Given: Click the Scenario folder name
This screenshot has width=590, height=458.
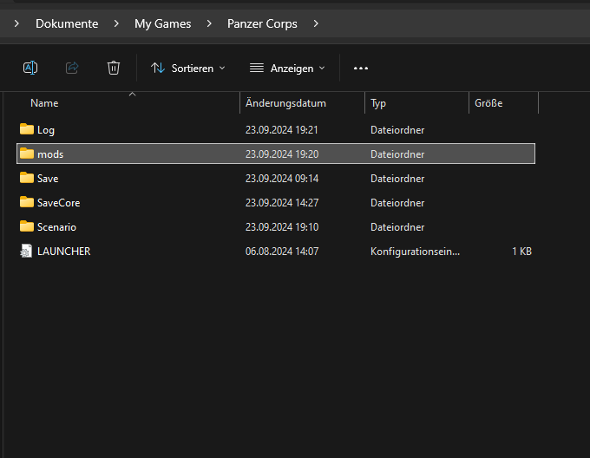Looking at the screenshot, I should click(56, 227).
